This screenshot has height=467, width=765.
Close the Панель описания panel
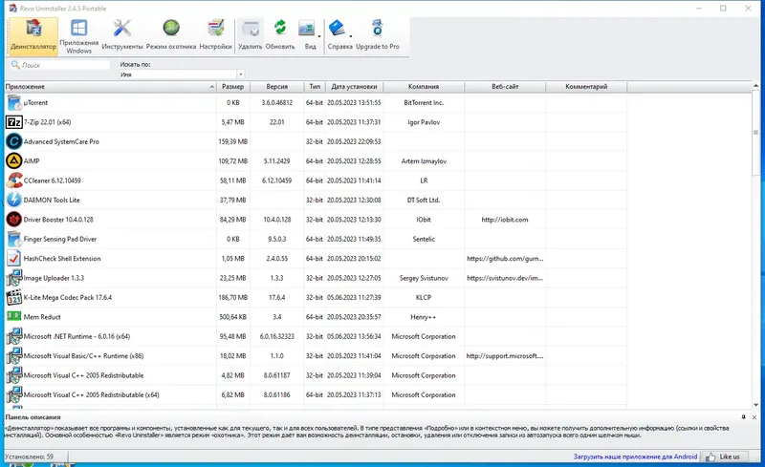coord(754,417)
